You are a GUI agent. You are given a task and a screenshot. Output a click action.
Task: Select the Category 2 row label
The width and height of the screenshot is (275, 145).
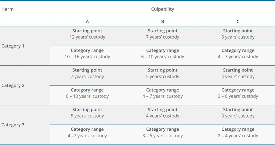(x=13, y=85)
